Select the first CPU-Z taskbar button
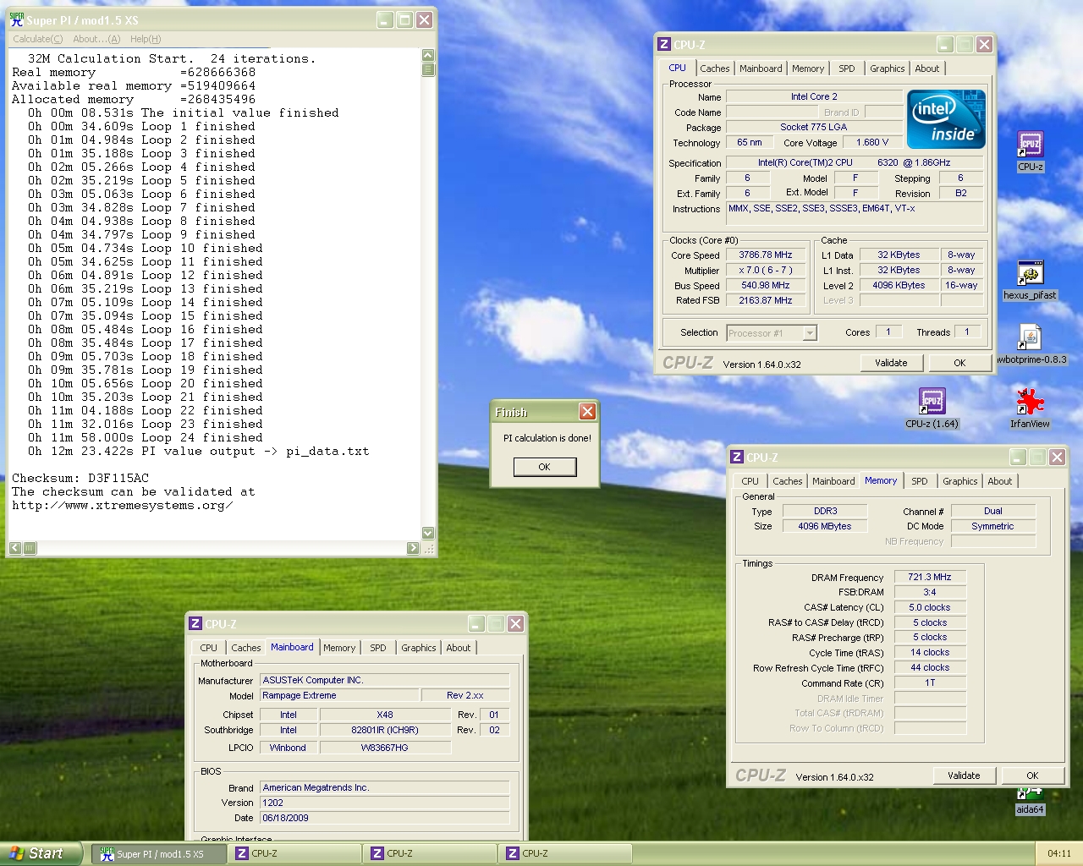The image size is (1083, 866). (x=294, y=854)
